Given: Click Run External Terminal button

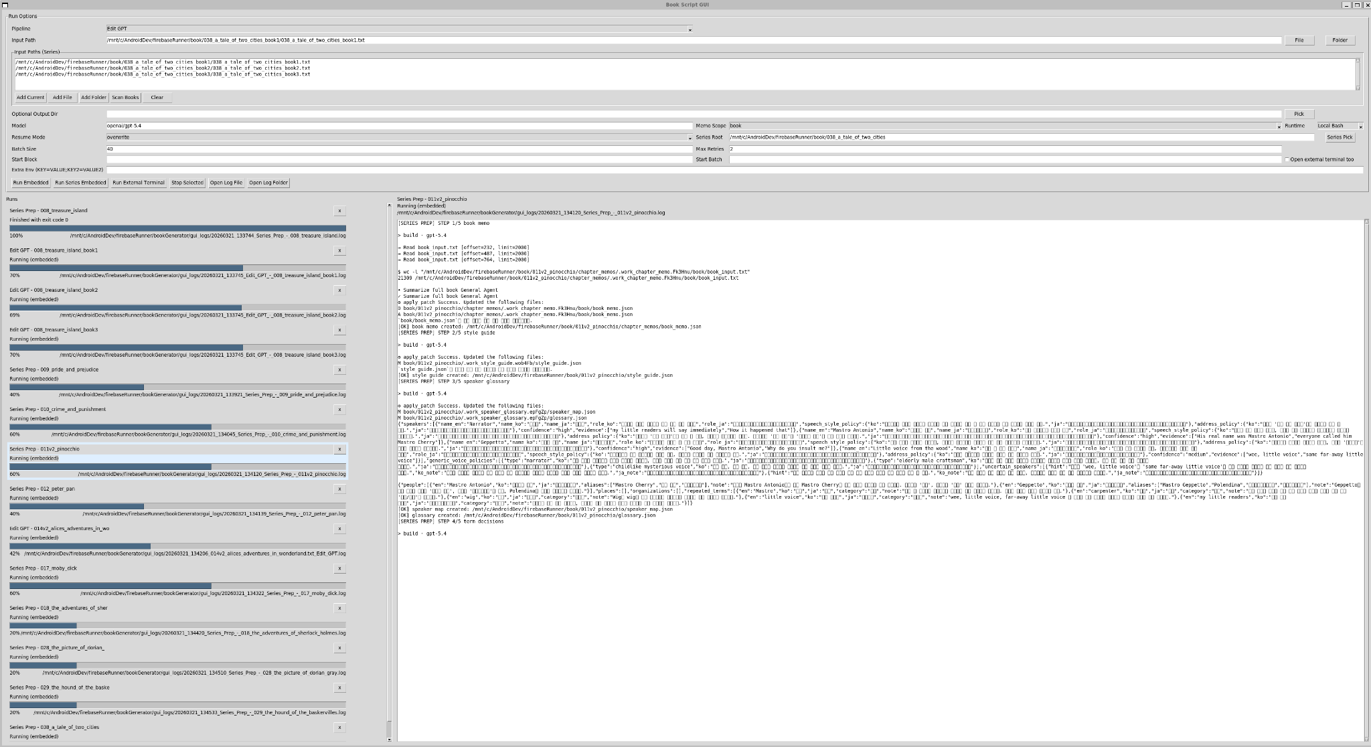Looking at the screenshot, I should [139, 183].
